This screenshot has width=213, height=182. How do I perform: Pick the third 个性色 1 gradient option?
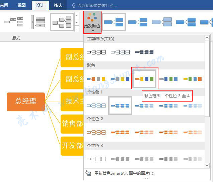144,106
